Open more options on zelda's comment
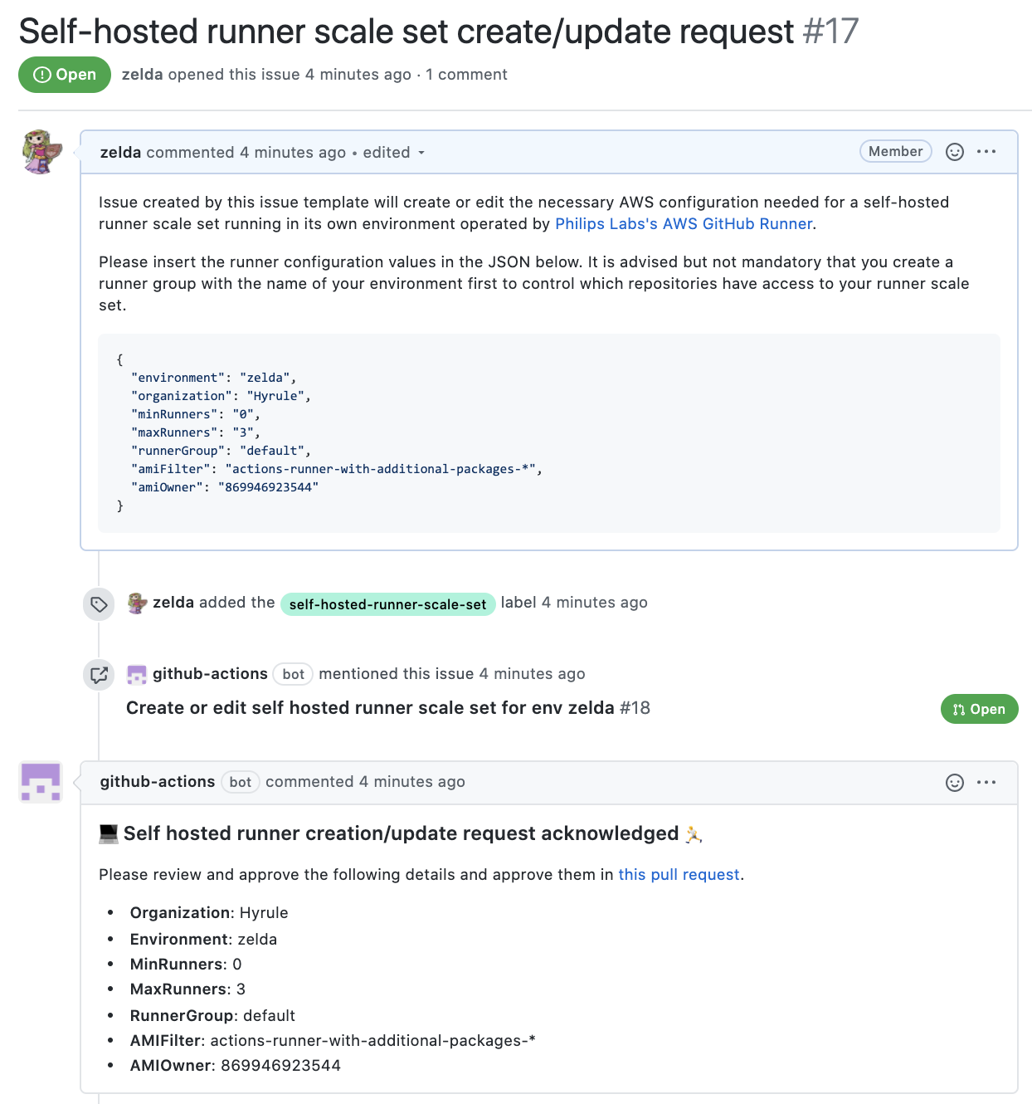 (986, 152)
